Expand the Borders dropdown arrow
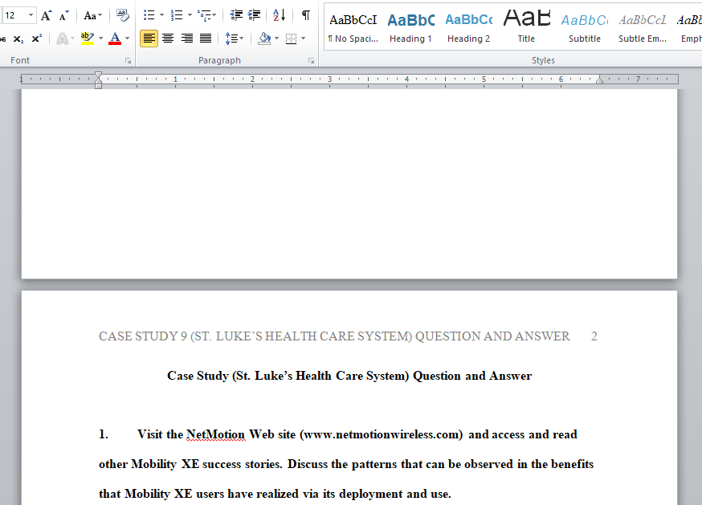 (304, 39)
